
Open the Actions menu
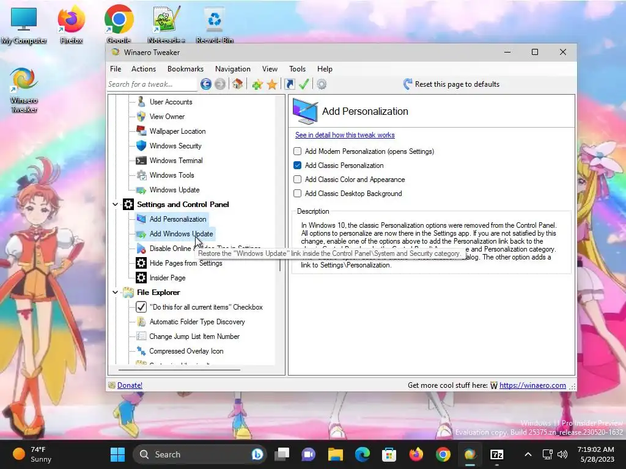pyautogui.click(x=144, y=69)
